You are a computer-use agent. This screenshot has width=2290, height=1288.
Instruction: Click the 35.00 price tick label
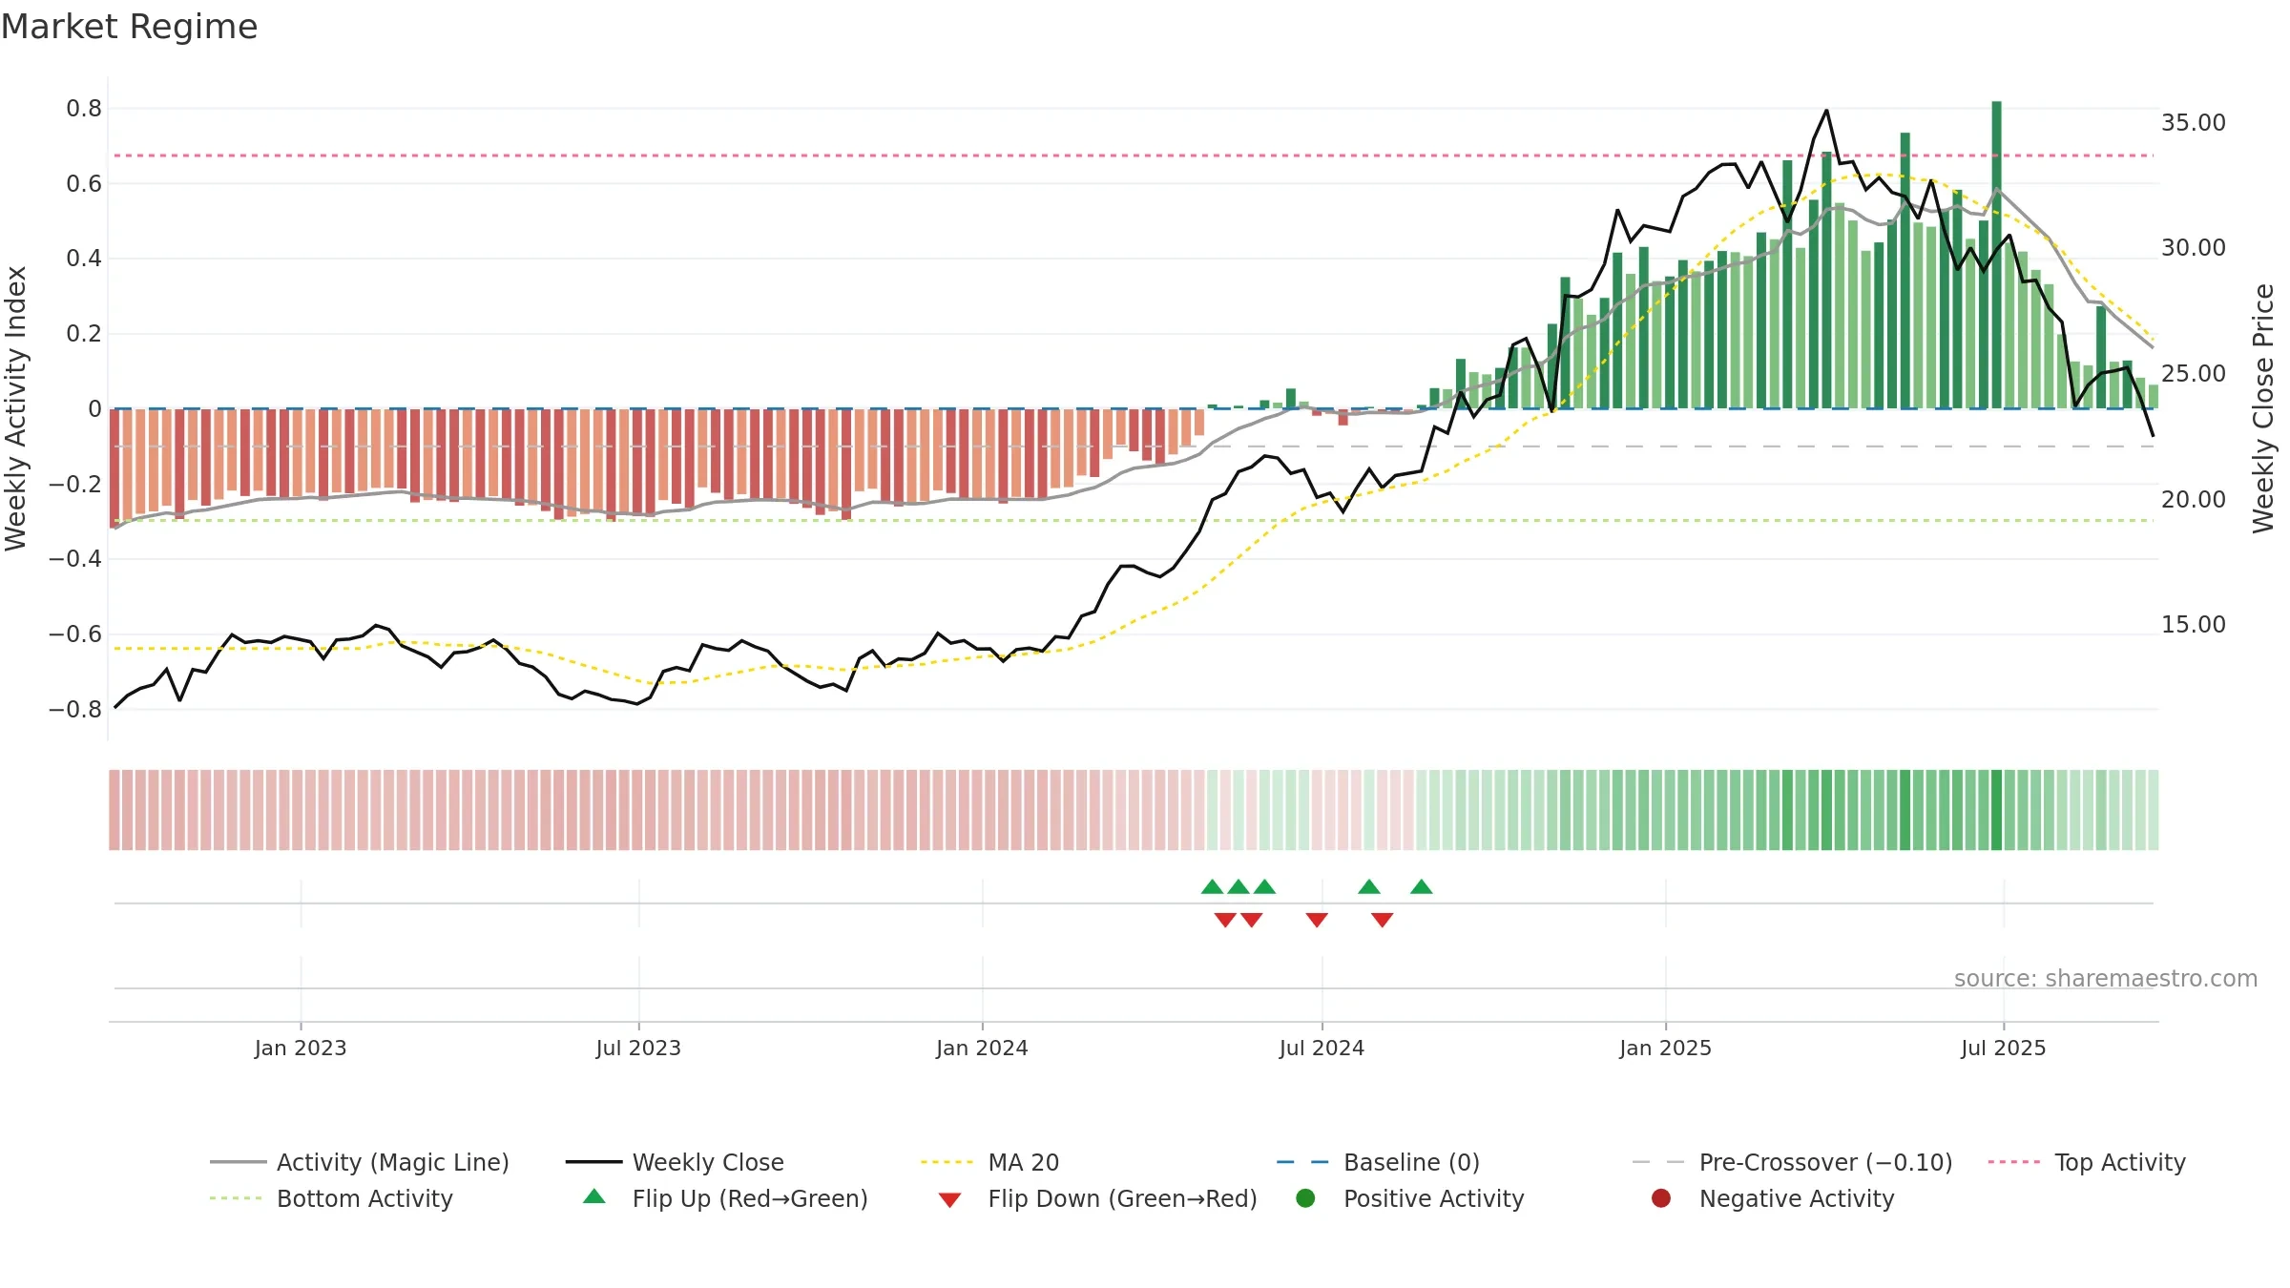pos(2193,123)
